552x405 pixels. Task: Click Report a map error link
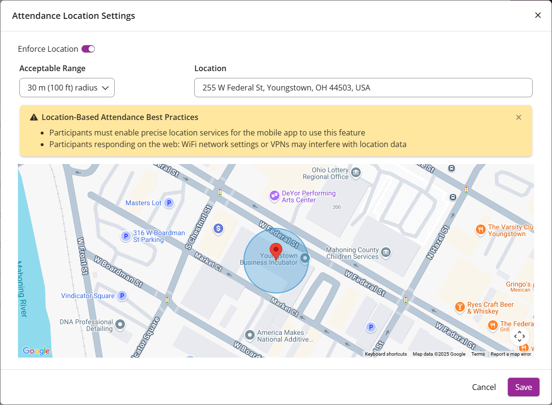pyautogui.click(x=511, y=354)
